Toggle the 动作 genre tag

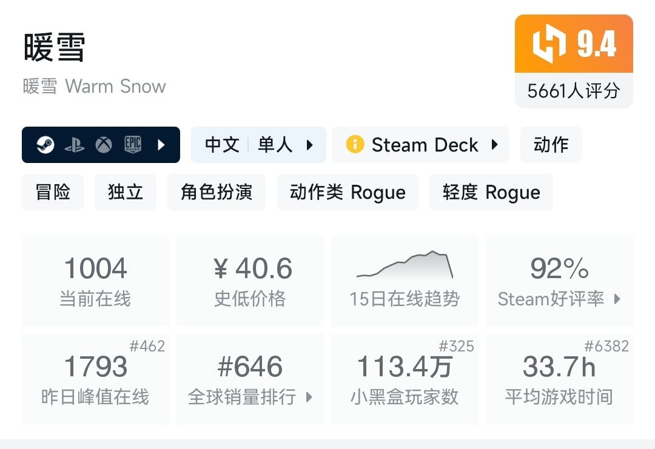point(551,145)
